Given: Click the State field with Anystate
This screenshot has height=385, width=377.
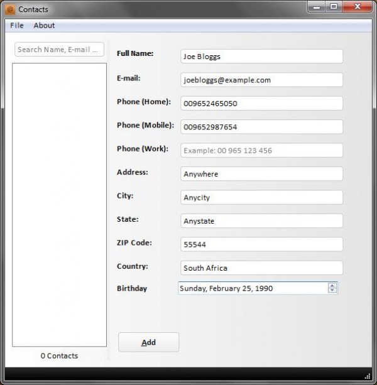Looking at the screenshot, I should pyautogui.click(x=261, y=220).
